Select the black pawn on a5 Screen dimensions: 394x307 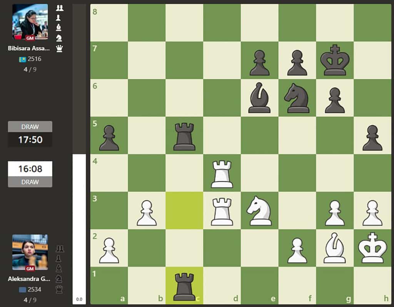pos(109,136)
